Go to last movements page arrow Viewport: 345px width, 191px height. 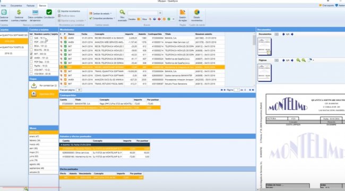[253, 90]
